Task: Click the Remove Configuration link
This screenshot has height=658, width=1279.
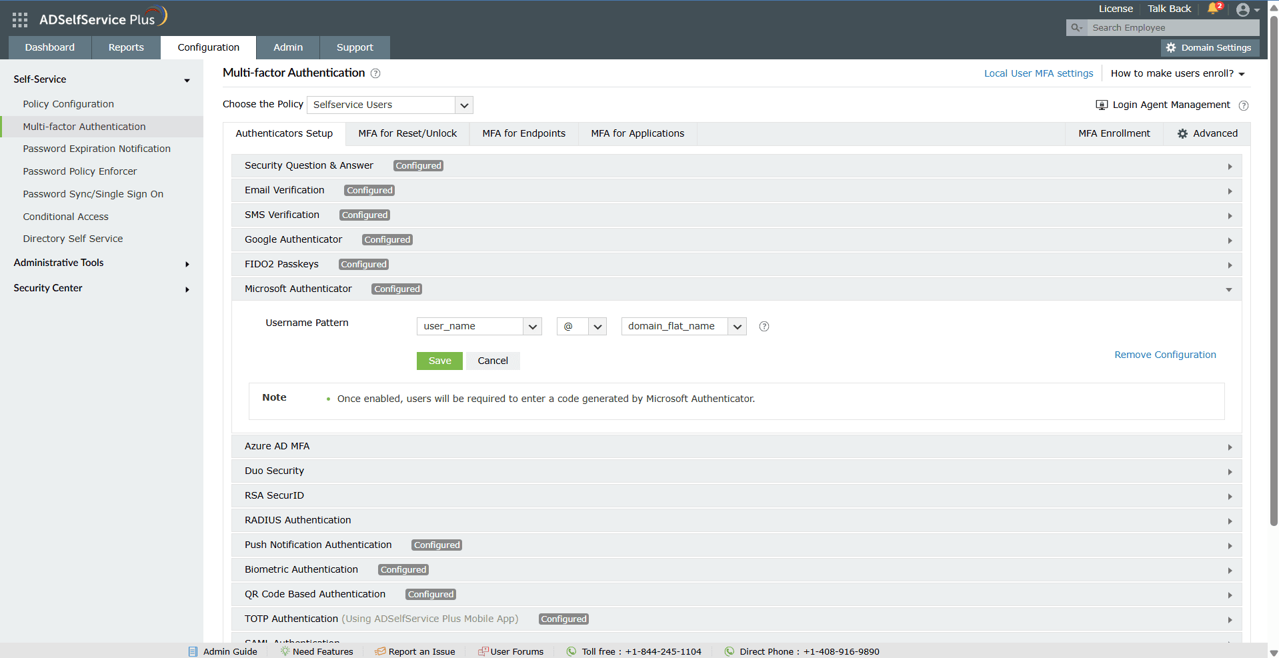Action: pyautogui.click(x=1165, y=355)
